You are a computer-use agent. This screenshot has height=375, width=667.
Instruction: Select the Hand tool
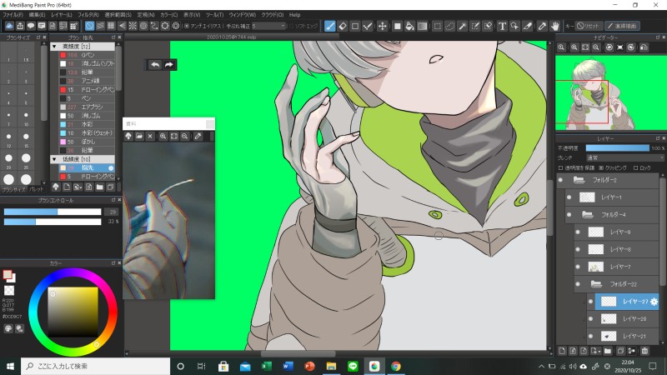tap(554, 26)
